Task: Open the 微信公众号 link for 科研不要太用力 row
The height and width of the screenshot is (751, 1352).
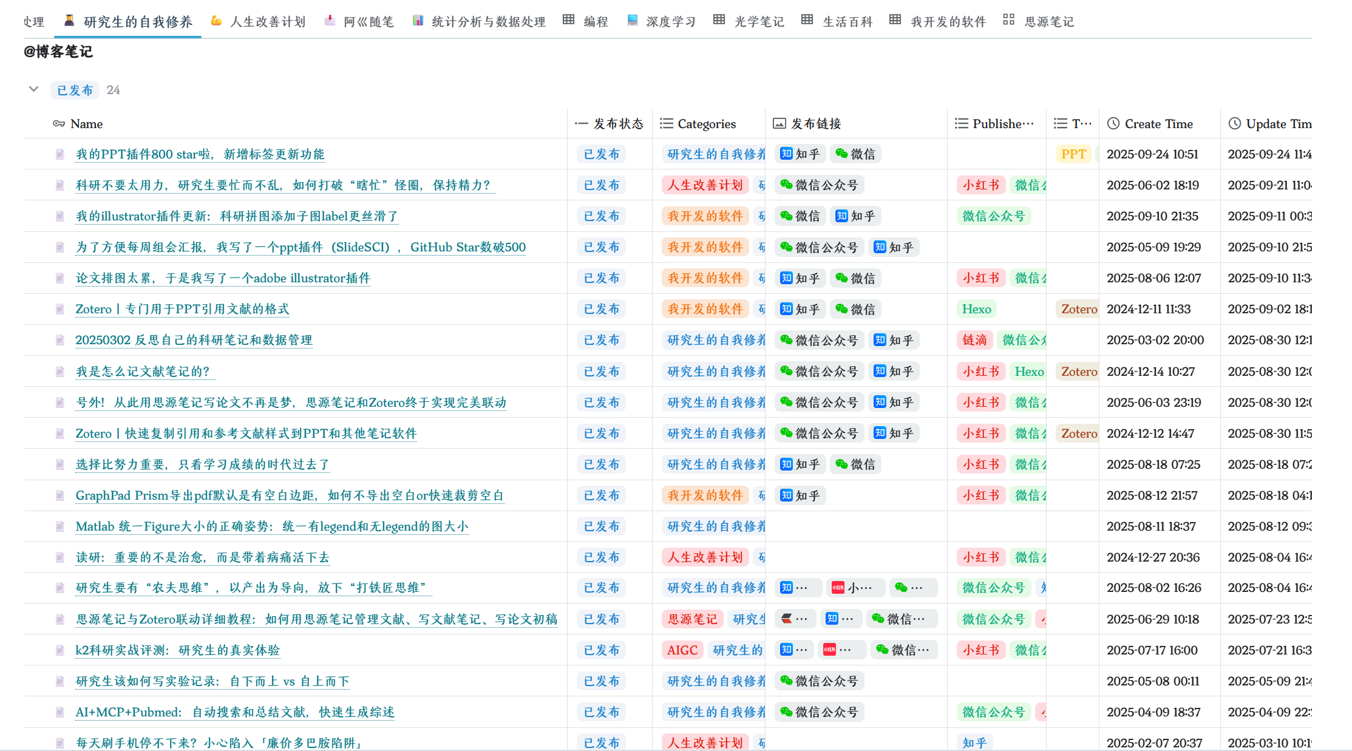Action: tap(819, 185)
